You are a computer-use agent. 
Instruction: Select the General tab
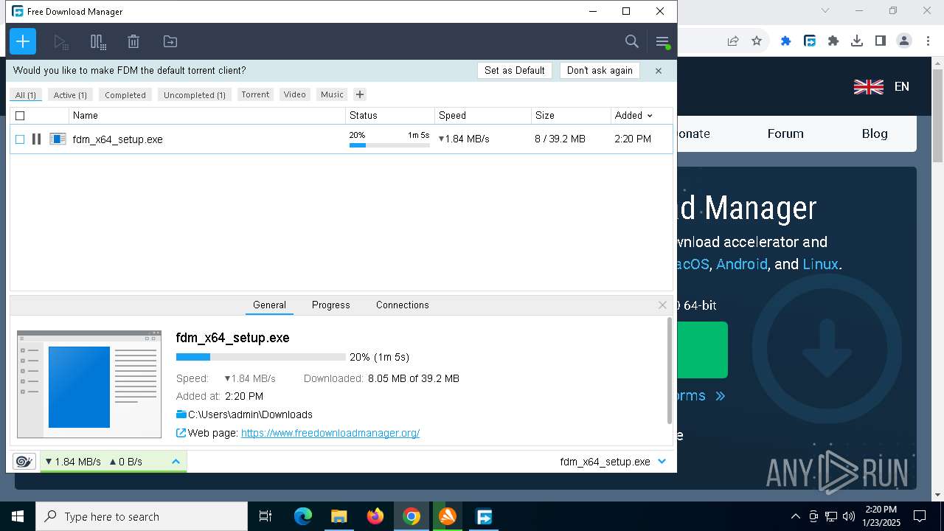point(269,305)
